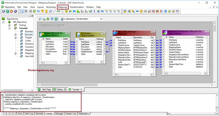
Task: Click the magnifier icon on workspace toolbar
Action: (40, 19)
